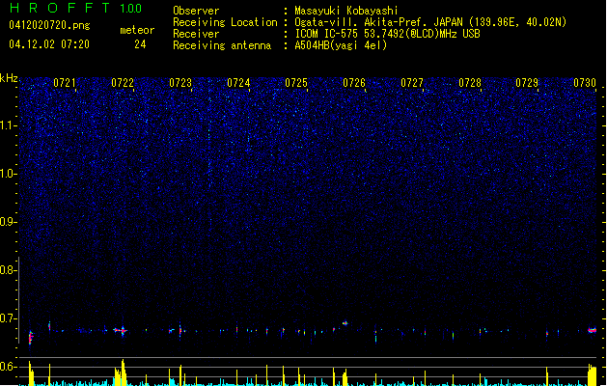
Task: Select the Ogata-vill. Akita-Pref. JAPAN location text
Action: tap(430, 22)
